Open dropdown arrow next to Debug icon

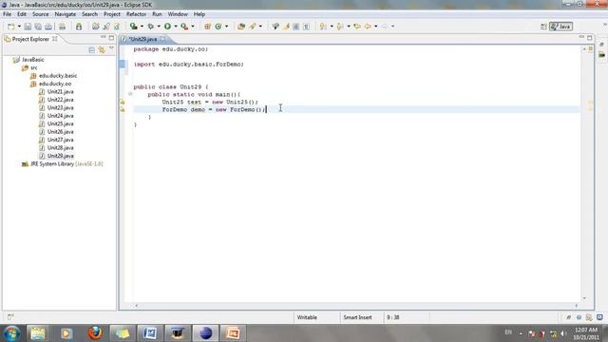(159, 27)
